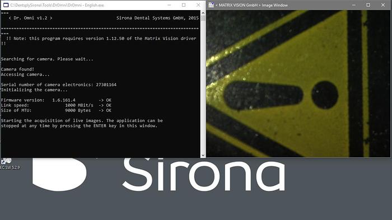The width and height of the screenshot is (392, 220).
Task: Minimize the Matrix Vision Image Window
Action: point(354,5)
